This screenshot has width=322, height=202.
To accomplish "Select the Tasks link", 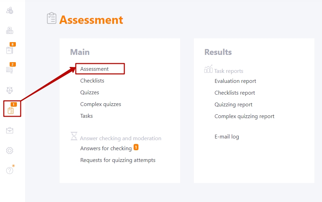I will [86, 116].
